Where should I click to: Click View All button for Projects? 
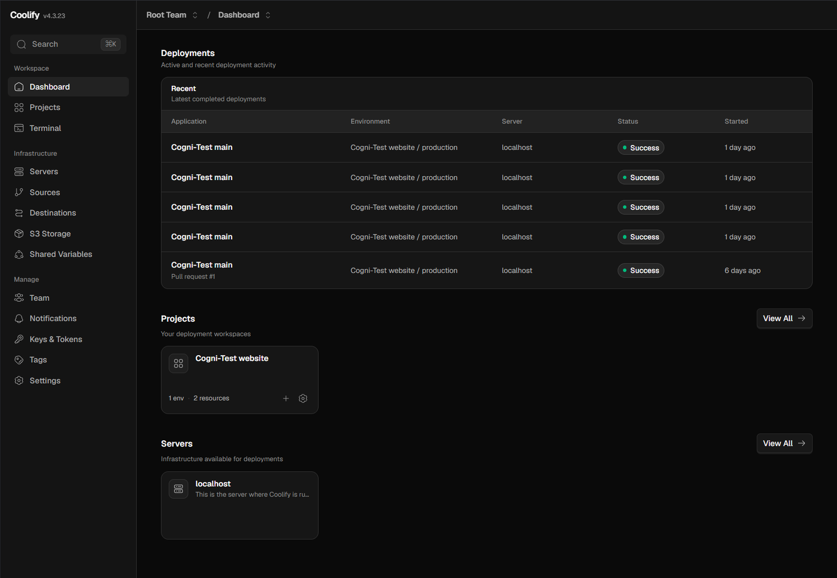(x=784, y=318)
